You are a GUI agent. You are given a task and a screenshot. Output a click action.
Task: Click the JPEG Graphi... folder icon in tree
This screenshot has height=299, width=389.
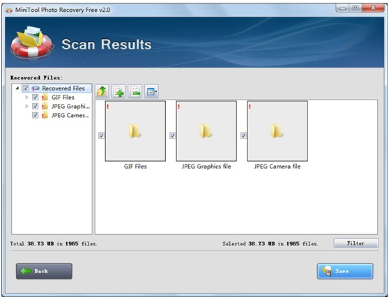tap(45, 107)
